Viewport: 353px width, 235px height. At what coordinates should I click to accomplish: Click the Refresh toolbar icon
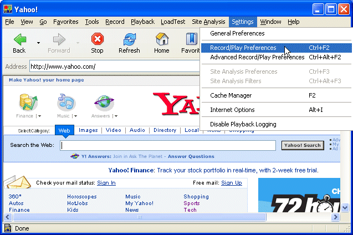point(130,39)
